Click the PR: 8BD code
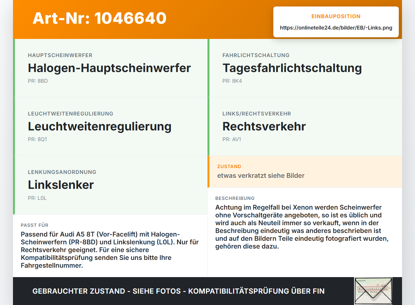Viewport: 415px width, 305px height. (x=38, y=81)
